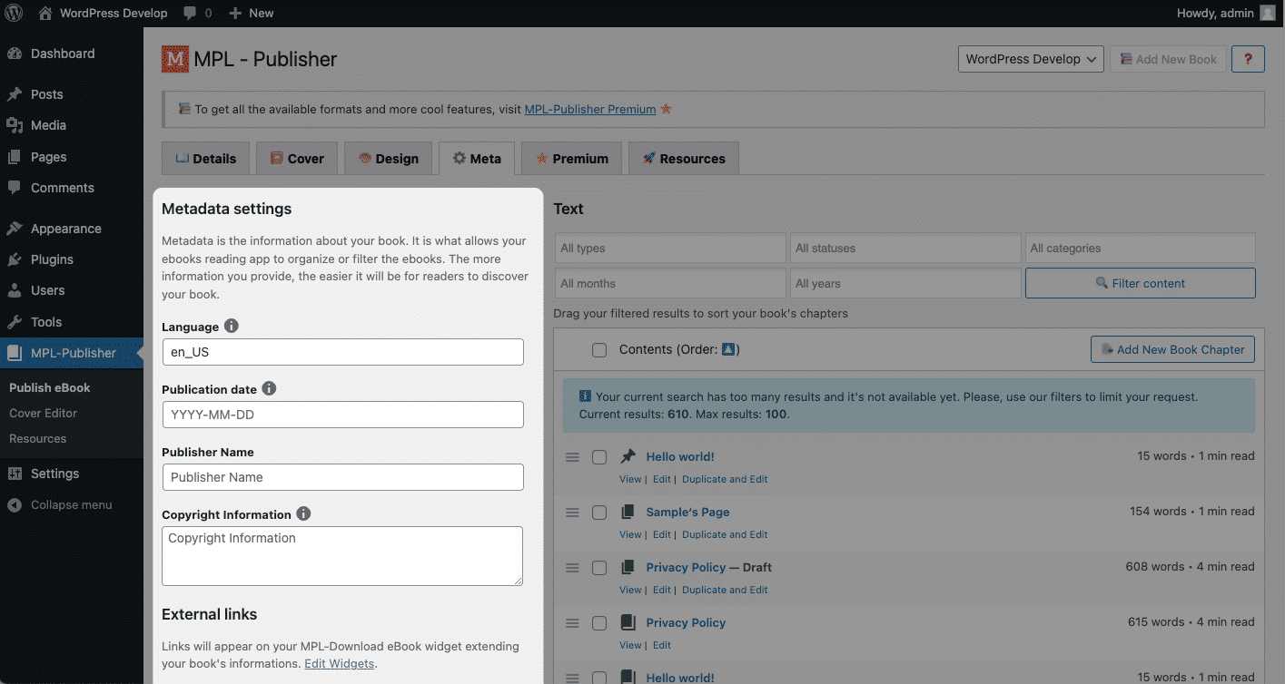
Task: Check the first Hello world! chapter checkbox
Action: tap(599, 457)
